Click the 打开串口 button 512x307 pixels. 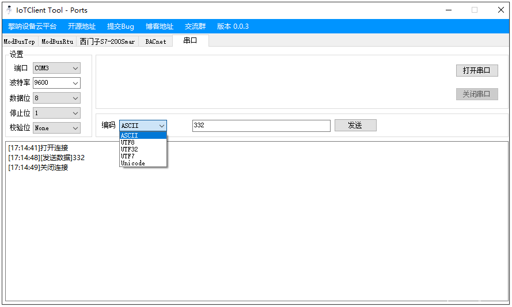tap(477, 70)
